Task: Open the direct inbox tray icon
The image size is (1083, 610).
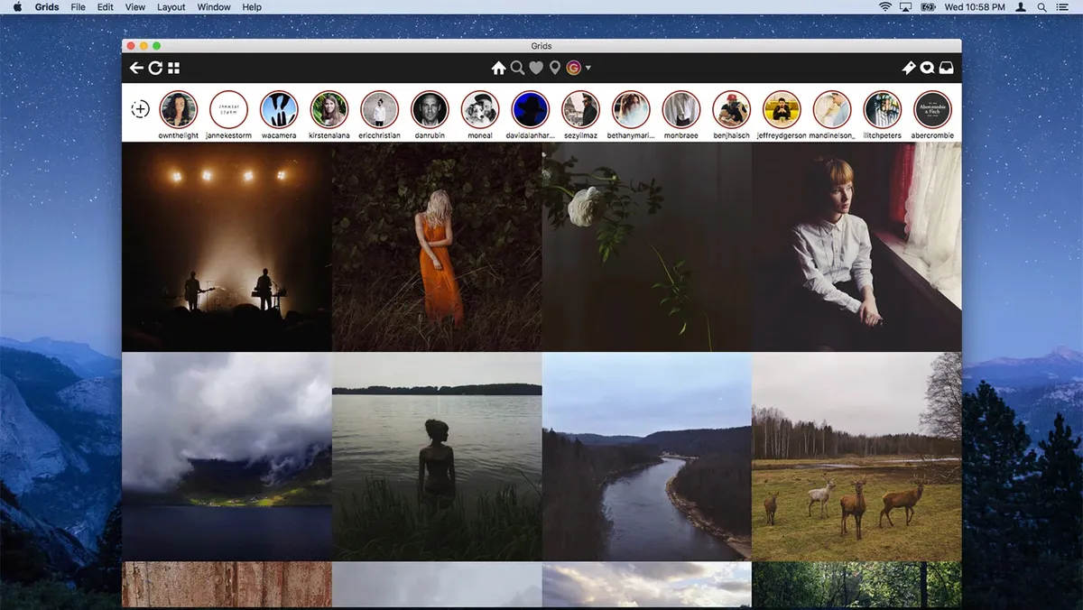Action: click(946, 68)
